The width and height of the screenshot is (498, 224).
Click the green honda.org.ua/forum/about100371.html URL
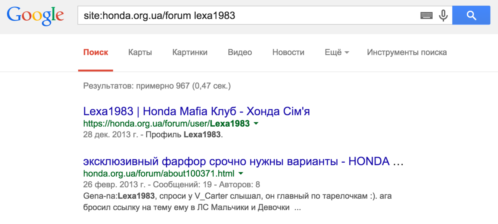pos(159,173)
